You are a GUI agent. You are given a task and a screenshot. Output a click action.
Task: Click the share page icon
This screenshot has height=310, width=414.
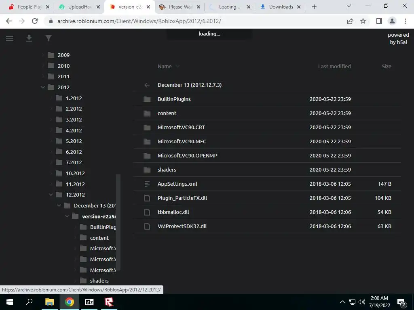[350, 21]
